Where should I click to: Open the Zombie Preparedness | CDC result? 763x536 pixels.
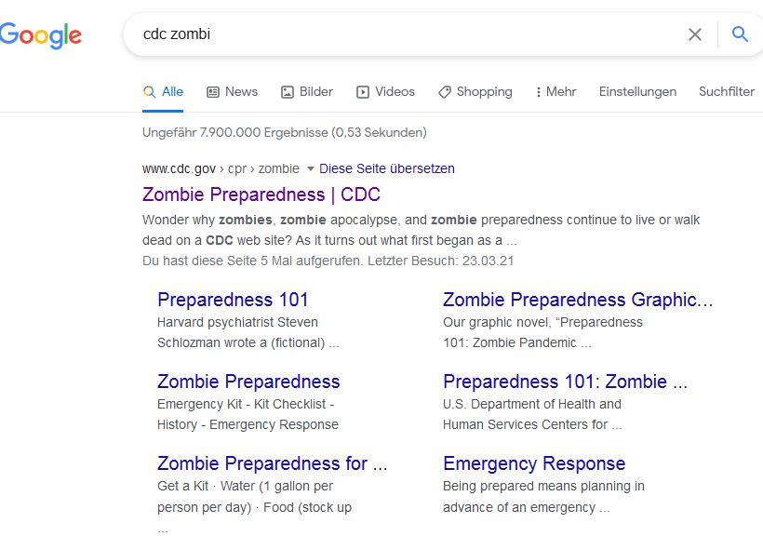[x=261, y=194]
